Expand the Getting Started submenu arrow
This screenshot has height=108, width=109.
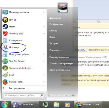[x=44, y=54]
